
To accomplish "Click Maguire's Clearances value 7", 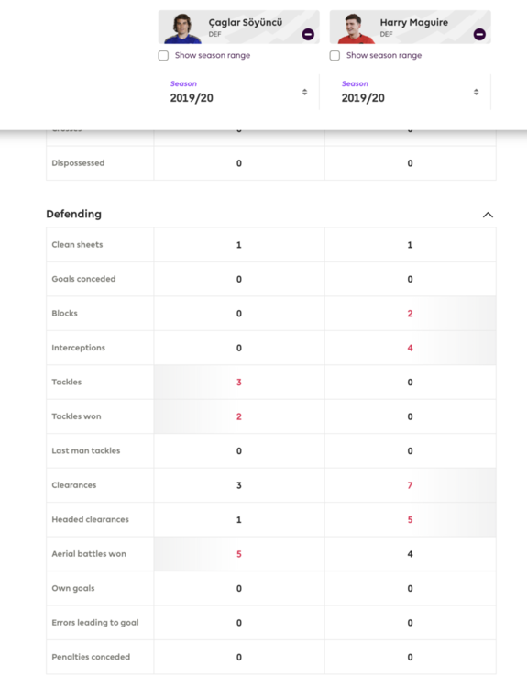I will pos(410,485).
